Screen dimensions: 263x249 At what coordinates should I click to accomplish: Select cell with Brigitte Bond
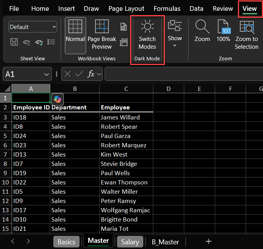point(126,219)
